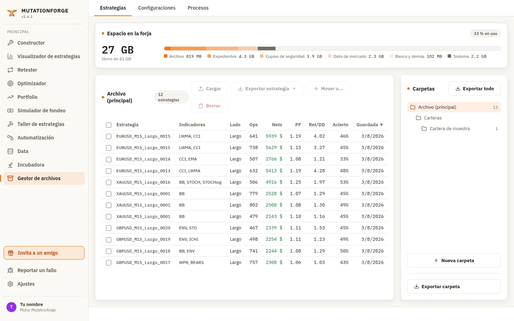
Task: Open the Data database icon
Action: pos(10,151)
